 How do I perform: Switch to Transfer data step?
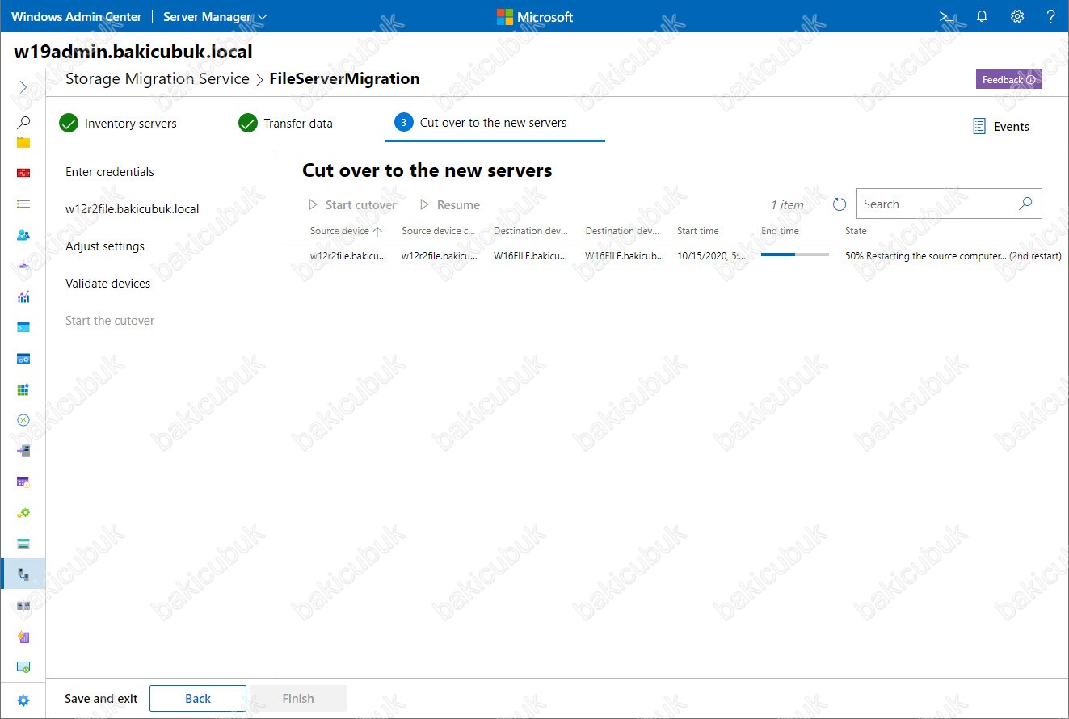coord(286,124)
